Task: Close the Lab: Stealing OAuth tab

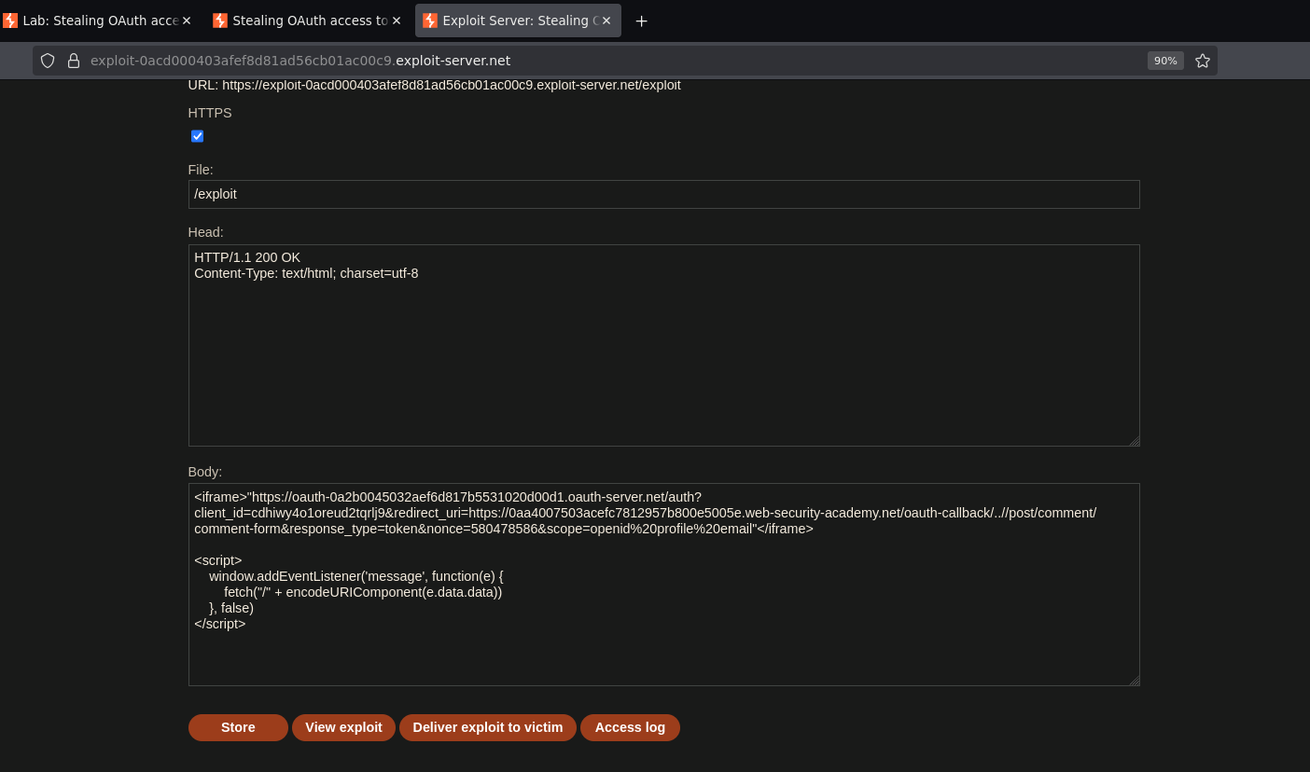Action: (x=187, y=21)
